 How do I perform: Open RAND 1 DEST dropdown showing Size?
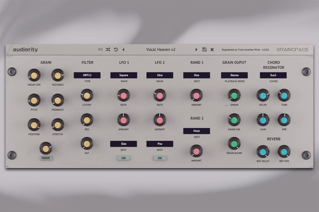pos(196,75)
